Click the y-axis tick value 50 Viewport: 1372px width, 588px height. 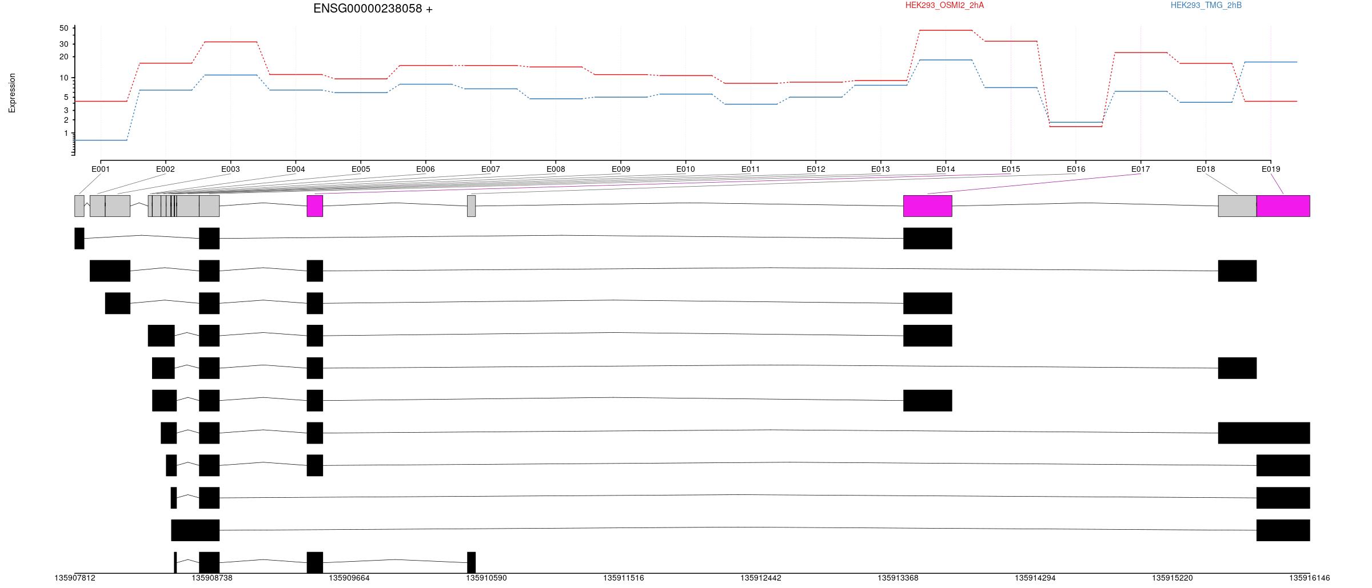(x=63, y=28)
